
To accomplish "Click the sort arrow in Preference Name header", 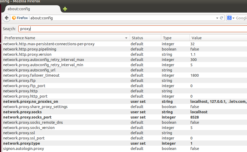I will pyautogui.click(x=126, y=38).
